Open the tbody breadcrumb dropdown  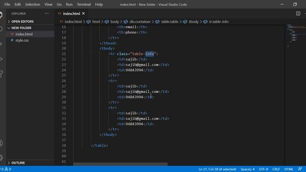tap(194, 21)
